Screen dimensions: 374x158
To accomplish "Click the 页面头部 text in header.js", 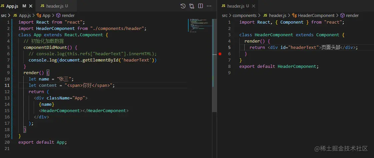I will pos(331,47).
